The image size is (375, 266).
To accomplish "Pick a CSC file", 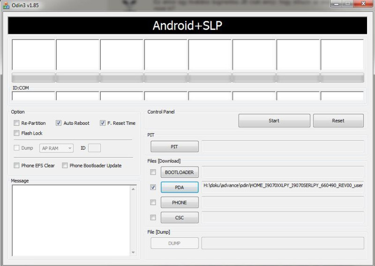I will (180, 218).
